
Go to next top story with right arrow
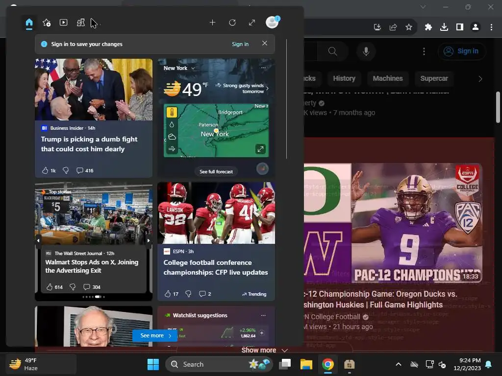click(x=149, y=240)
